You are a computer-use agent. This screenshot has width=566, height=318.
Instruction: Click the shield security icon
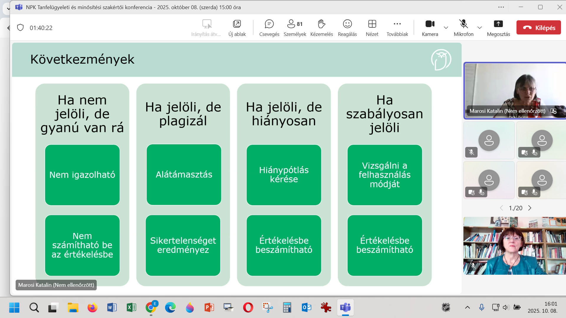(x=20, y=28)
